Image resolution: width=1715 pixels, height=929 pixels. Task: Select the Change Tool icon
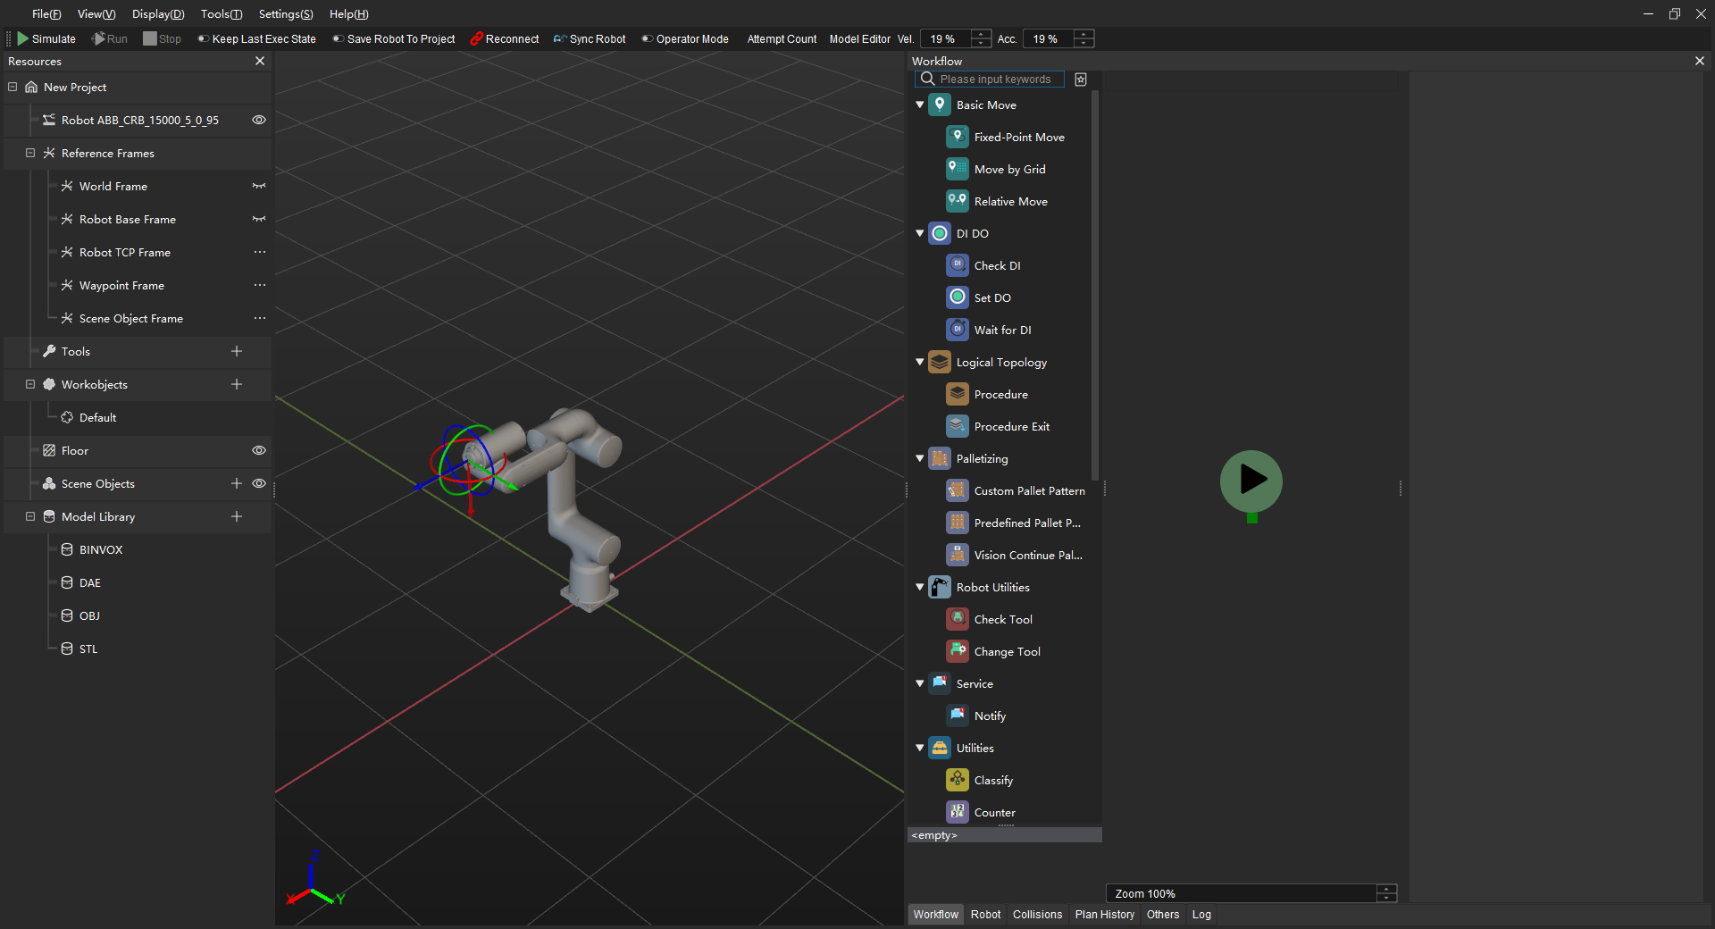957,651
